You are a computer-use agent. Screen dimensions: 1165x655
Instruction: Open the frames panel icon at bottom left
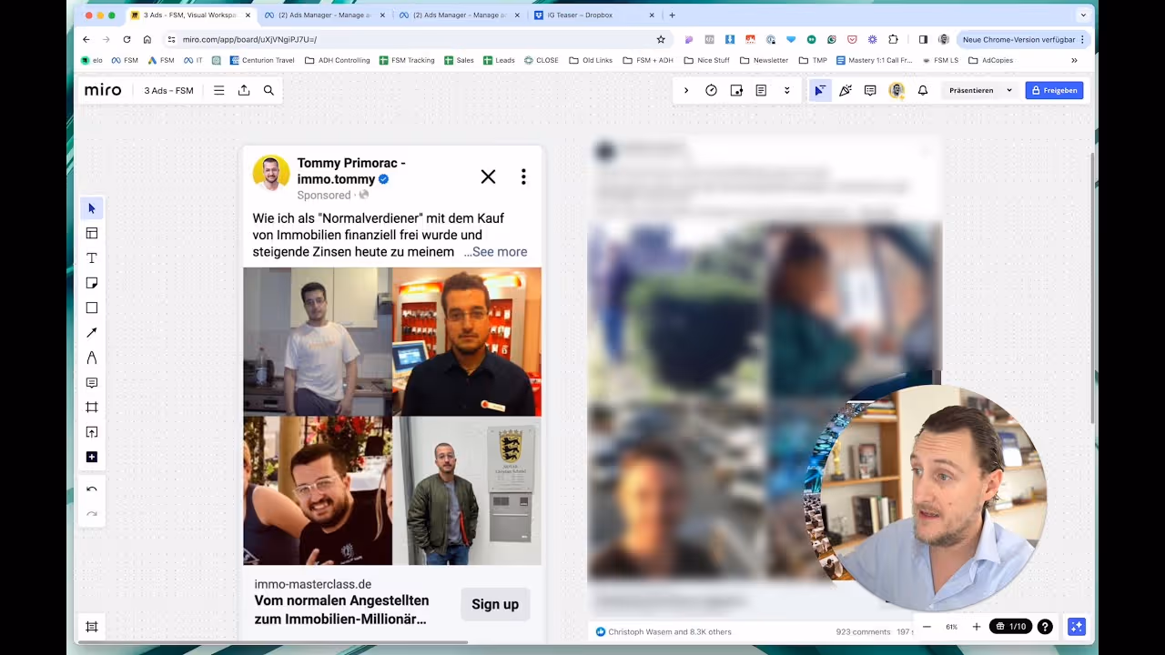[x=91, y=627]
